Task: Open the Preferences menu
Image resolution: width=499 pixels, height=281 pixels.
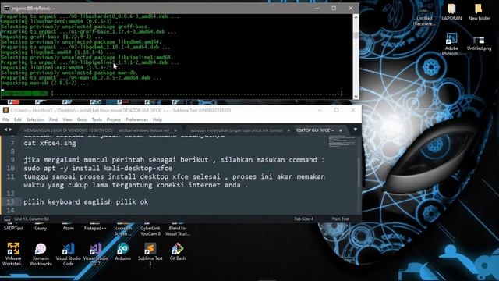Action: (x=137, y=119)
